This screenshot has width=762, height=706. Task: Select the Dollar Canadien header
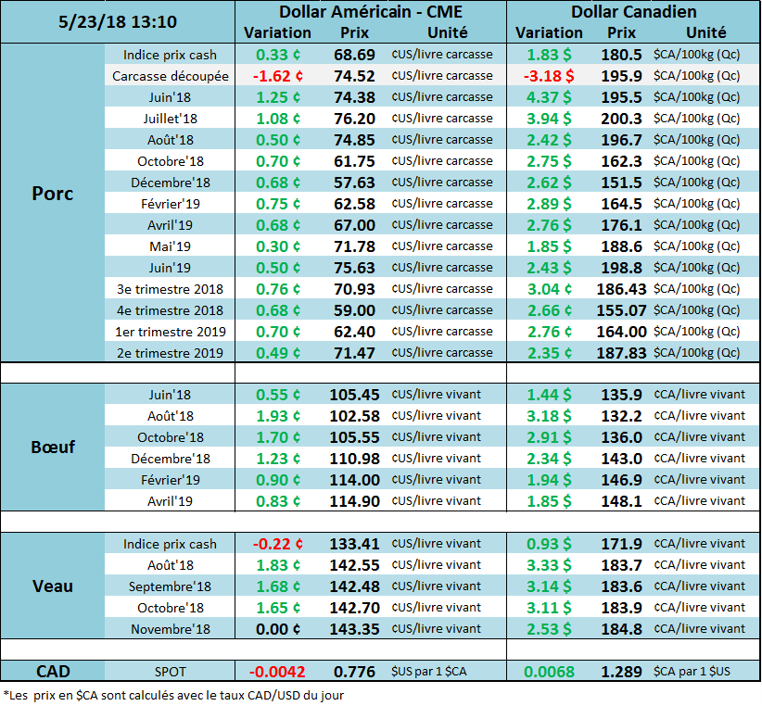click(634, 12)
